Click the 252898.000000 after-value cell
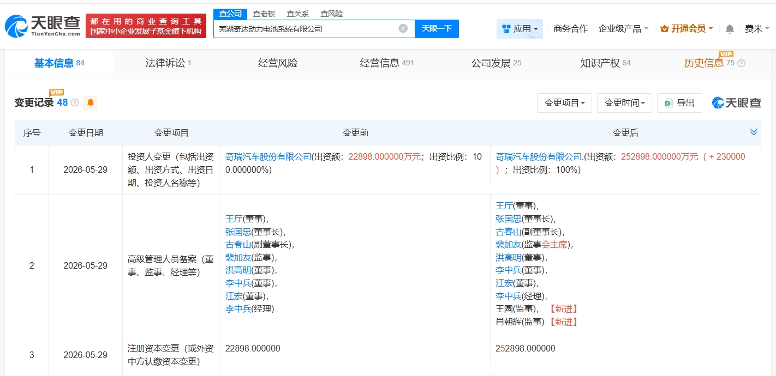Viewport: 776px width, 376px height. click(526, 348)
